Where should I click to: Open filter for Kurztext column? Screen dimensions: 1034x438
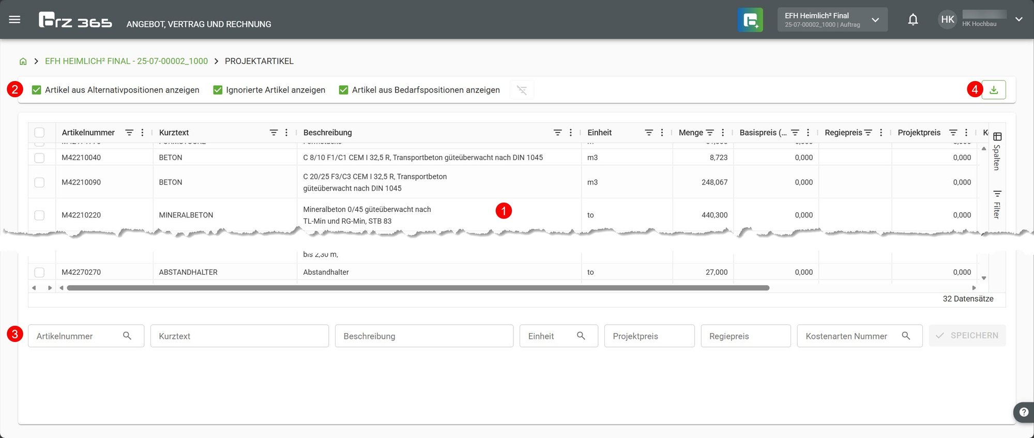(x=273, y=133)
